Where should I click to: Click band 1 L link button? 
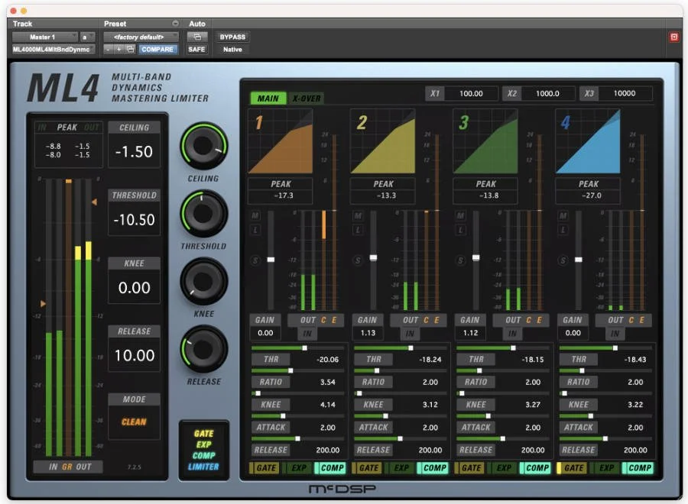255,230
